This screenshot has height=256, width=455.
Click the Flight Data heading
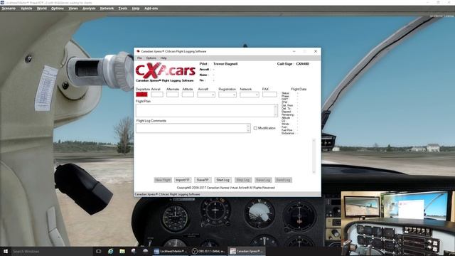299,89
